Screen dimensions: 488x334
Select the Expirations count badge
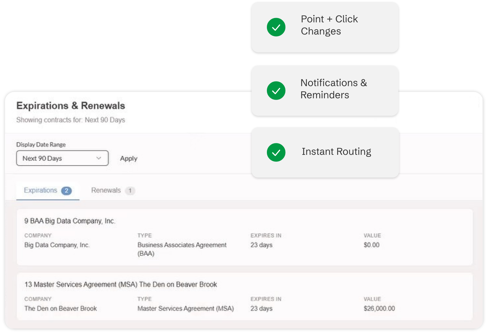(67, 191)
